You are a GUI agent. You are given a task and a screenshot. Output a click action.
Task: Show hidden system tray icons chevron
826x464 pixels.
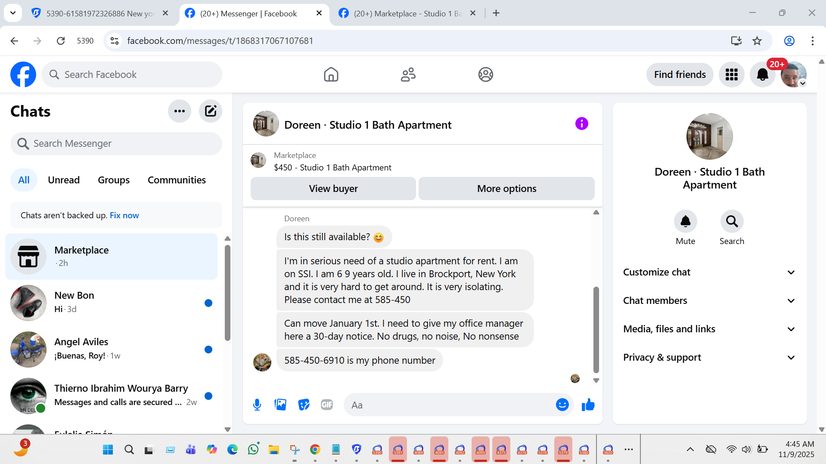click(x=690, y=449)
